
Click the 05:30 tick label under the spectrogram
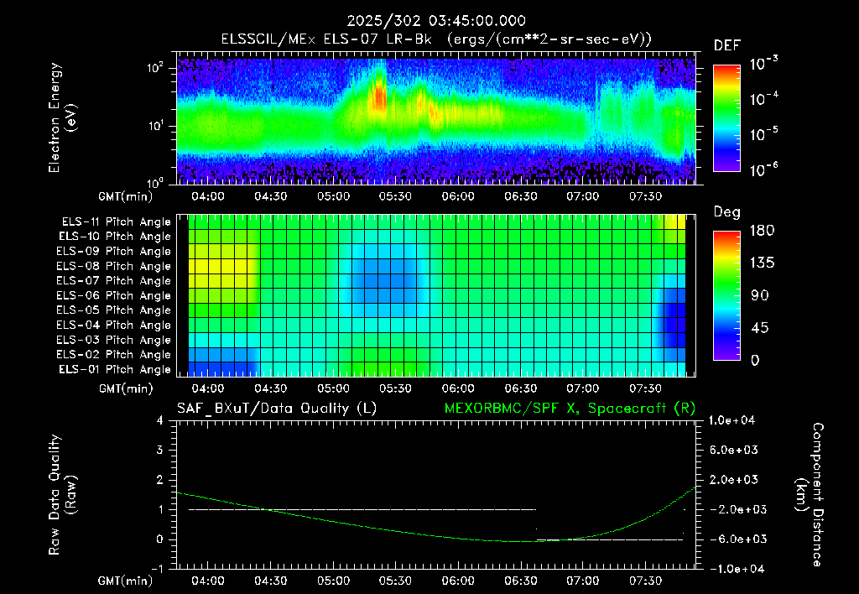coord(396,196)
